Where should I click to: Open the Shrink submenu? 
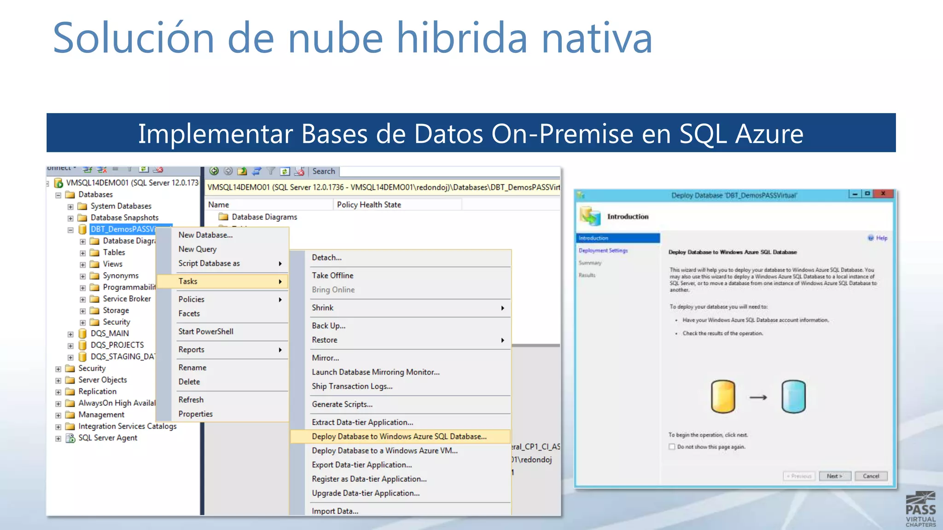[401, 307]
